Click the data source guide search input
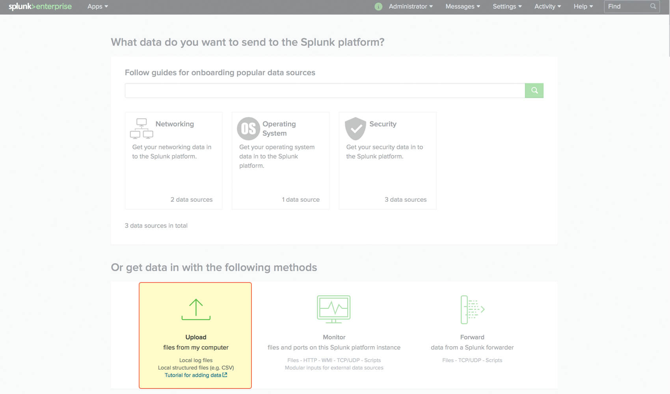Screen dimensions: 670x394 click(325, 91)
